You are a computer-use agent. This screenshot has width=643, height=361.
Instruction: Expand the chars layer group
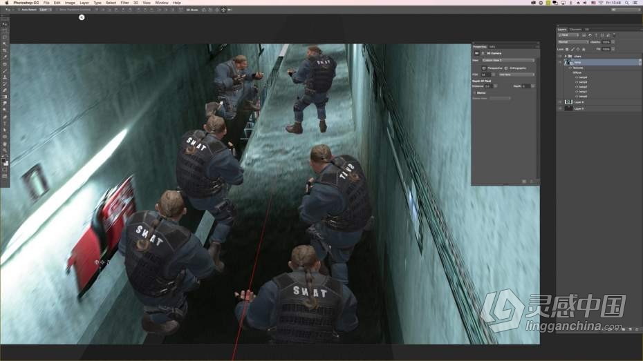click(566, 56)
